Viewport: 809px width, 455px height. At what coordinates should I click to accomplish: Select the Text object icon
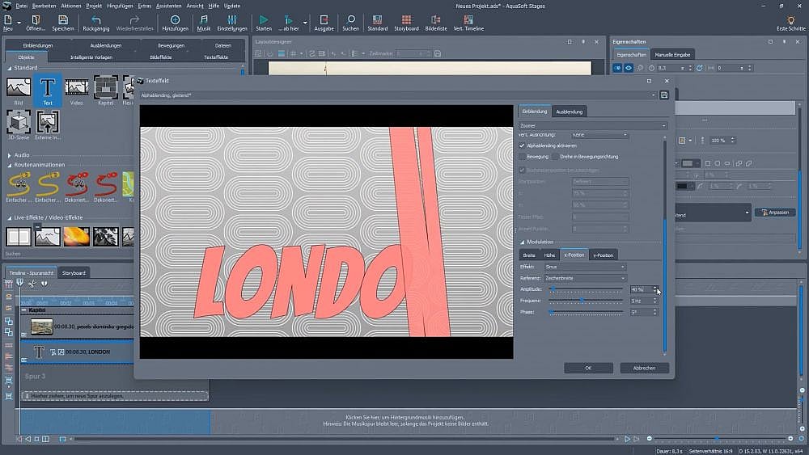point(48,87)
